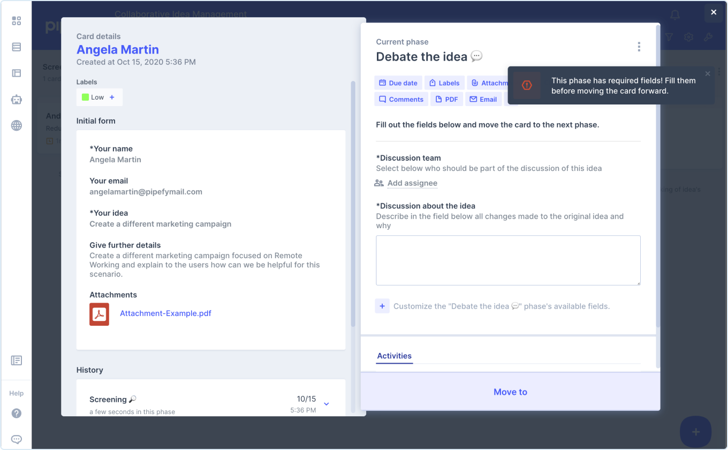
Task: Click the wrench settings icon at top right
Action: tap(708, 37)
